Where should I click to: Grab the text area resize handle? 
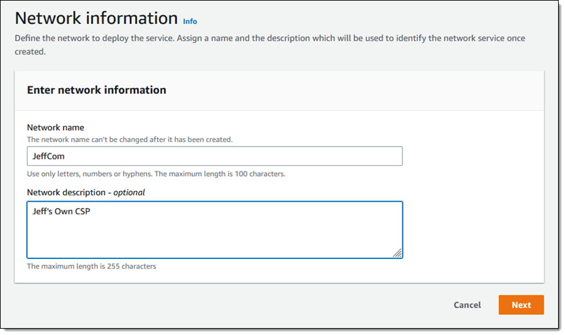pos(397,253)
